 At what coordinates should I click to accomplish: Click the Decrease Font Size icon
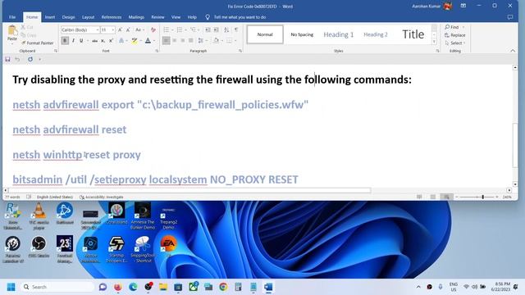click(128, 29)
